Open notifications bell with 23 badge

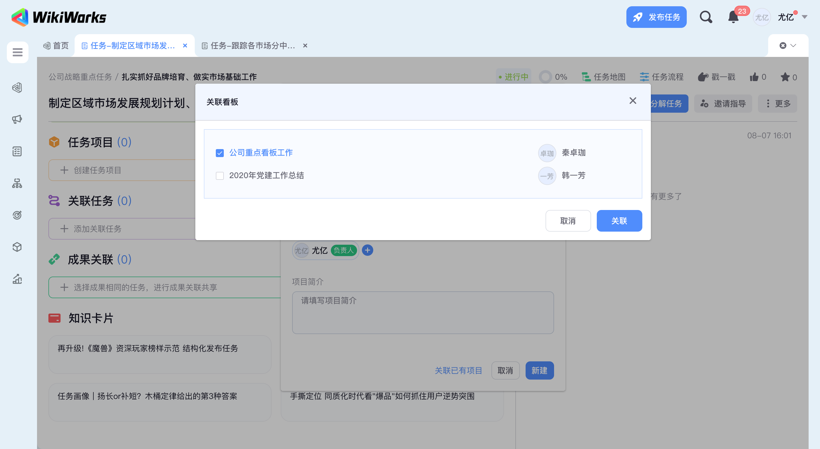pyautogui.click(x=733, y=17)
